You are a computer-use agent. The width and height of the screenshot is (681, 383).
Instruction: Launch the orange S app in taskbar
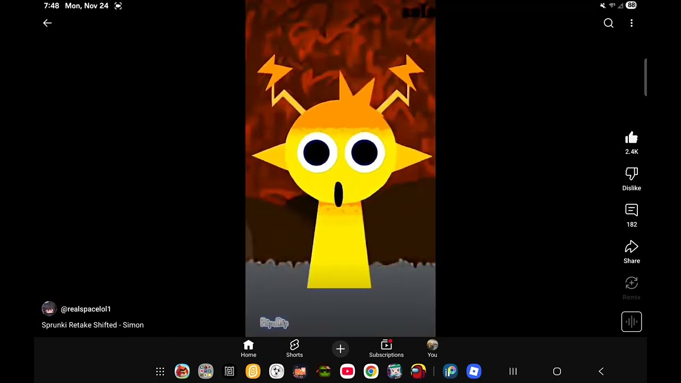[253, 371]
